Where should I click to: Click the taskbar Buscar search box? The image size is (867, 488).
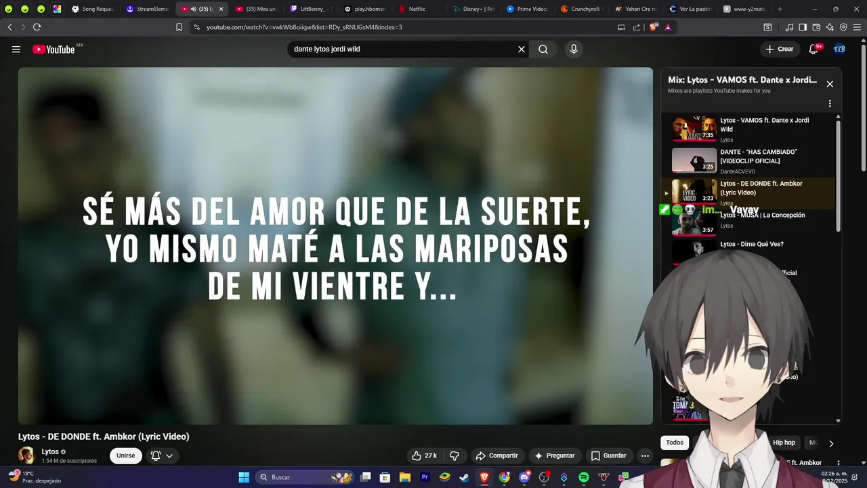[x=305, y=477]
